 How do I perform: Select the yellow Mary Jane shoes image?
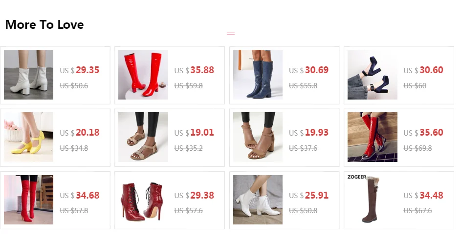[28, 137]
